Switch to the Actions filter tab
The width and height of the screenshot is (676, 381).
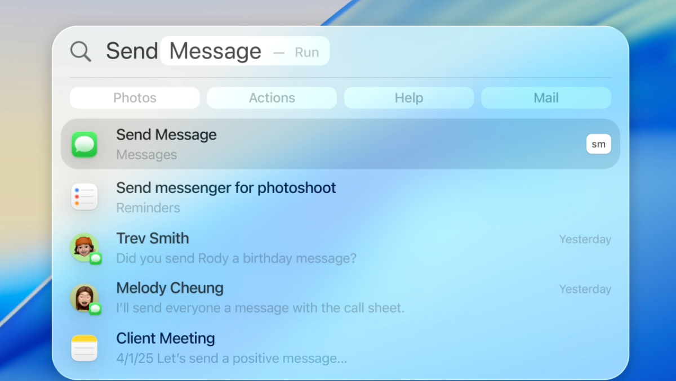click(x=272, y=98)
